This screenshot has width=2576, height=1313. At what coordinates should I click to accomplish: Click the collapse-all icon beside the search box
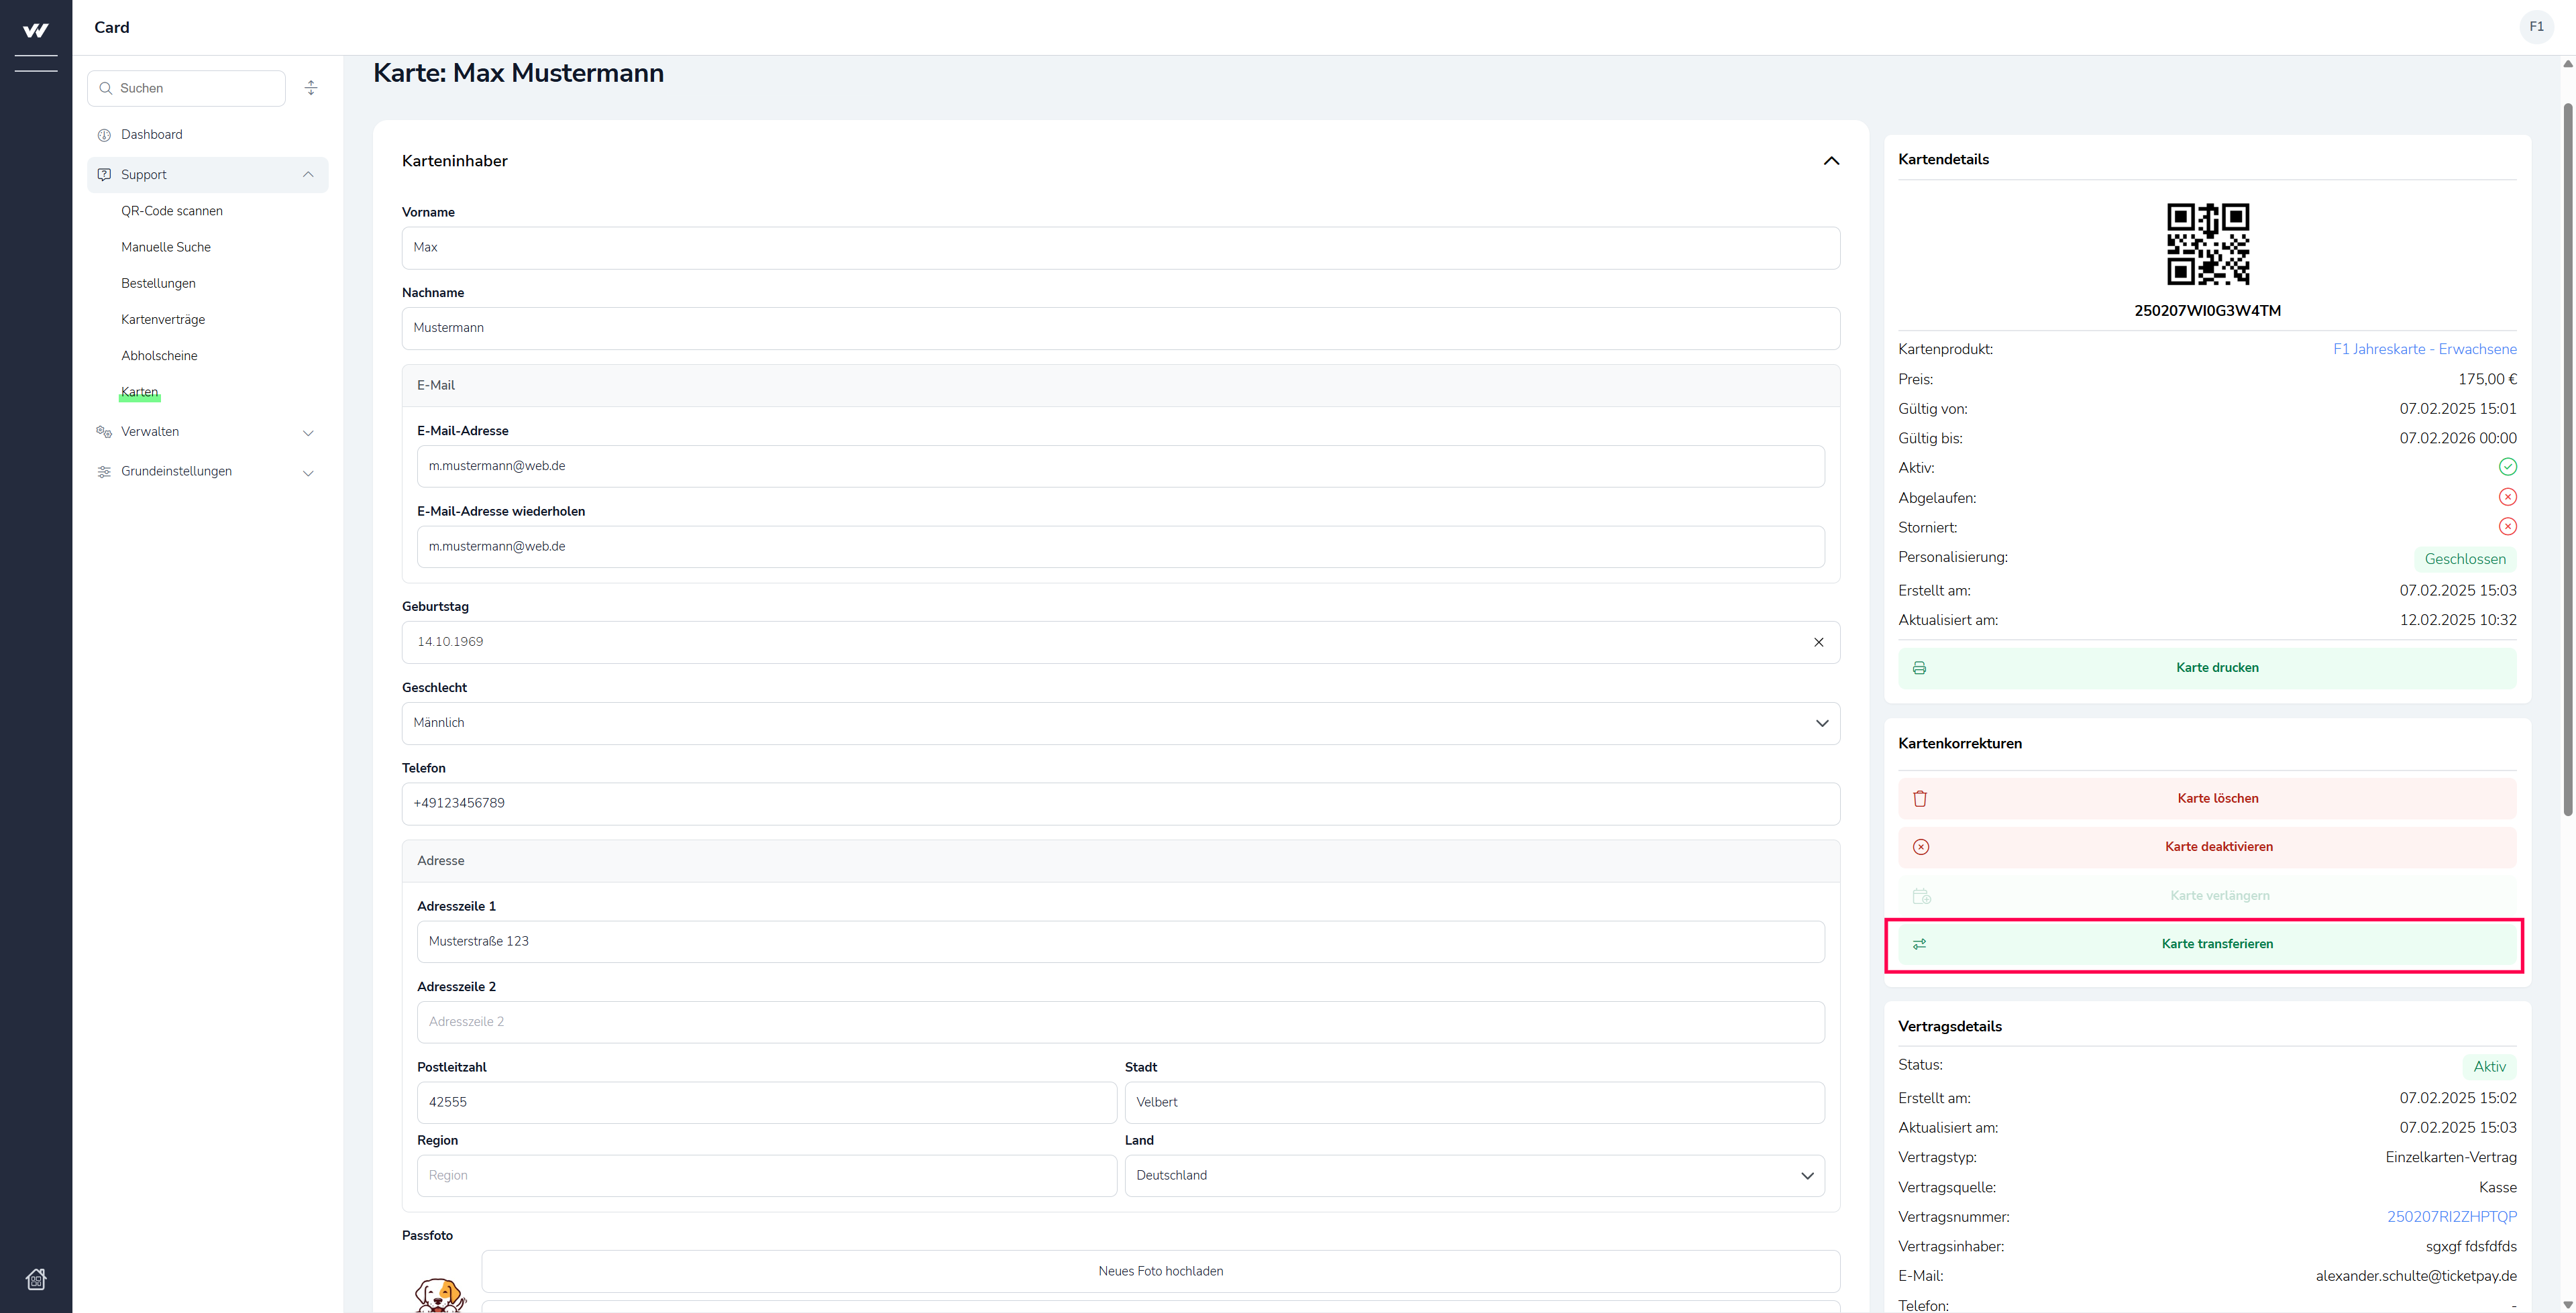click(311, 88)
